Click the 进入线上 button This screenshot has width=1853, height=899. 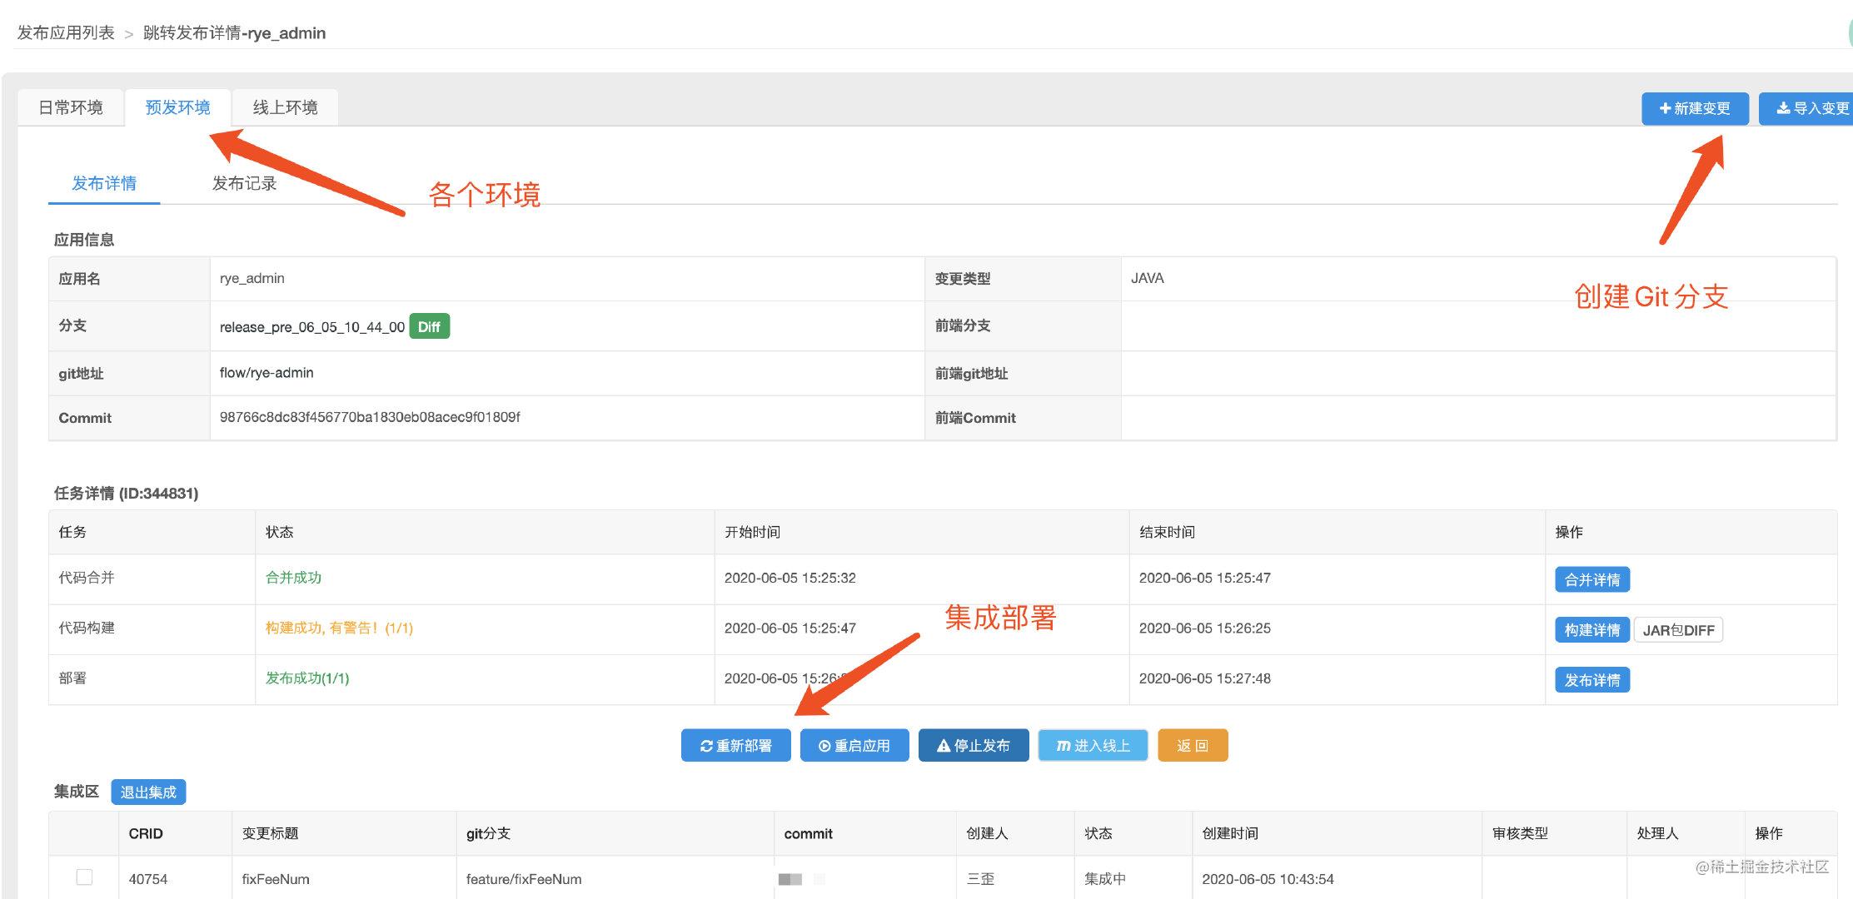1093,745
